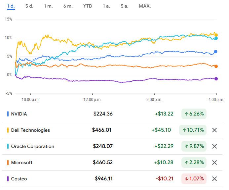Click Dell's 10.71% change badge
229x190 pixels.
tap(193, 130)
